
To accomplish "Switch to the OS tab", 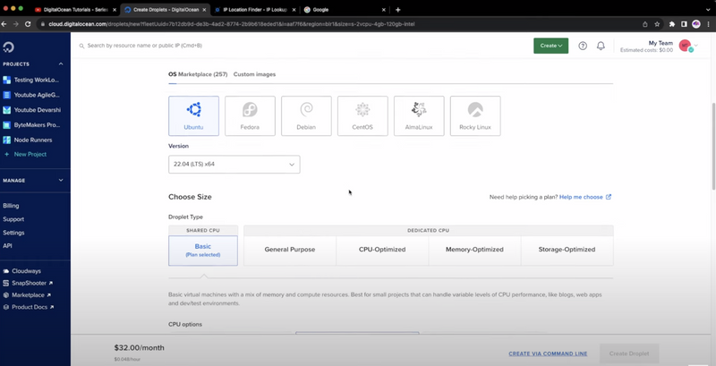I will [172, 74].
